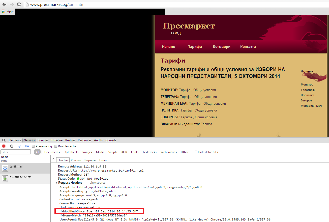Select the tarifi.html request
This screenshot has height=222, width=329.
coord(25,168)
